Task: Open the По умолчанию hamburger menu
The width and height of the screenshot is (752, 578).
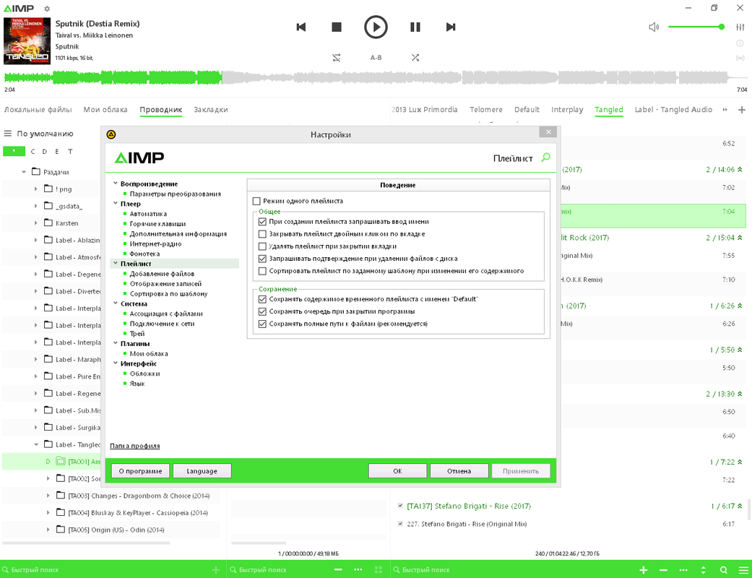Action: point(8,134)
